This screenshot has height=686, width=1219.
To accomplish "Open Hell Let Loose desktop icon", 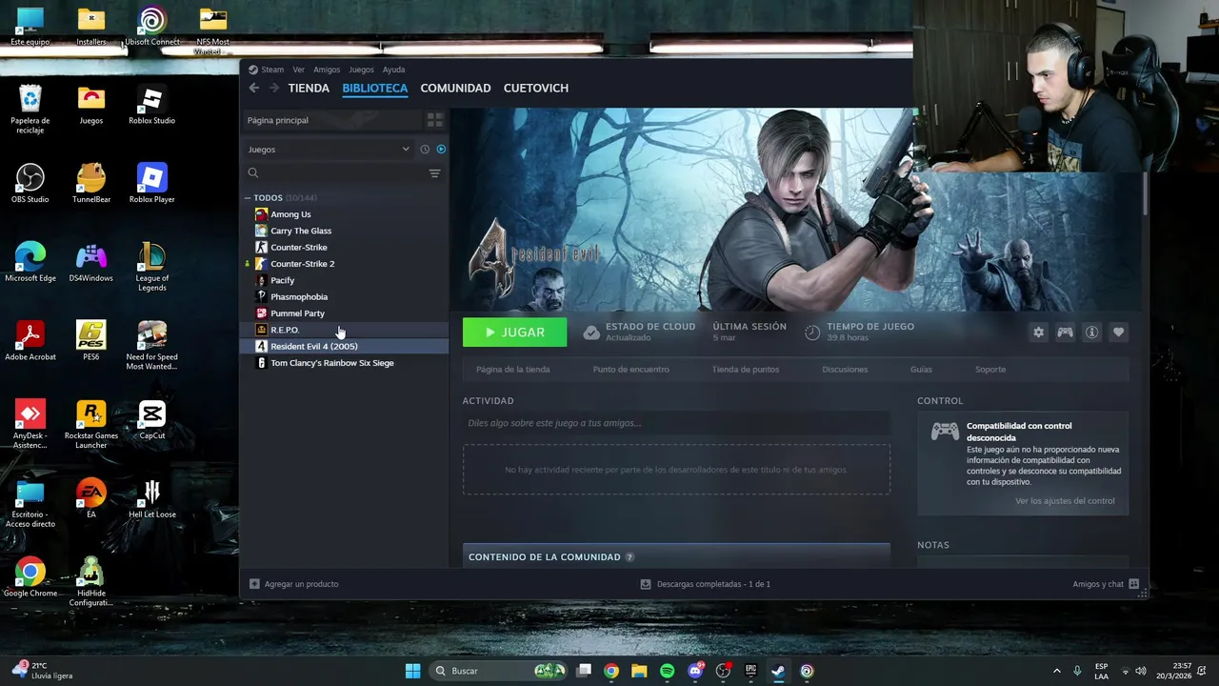I will pyautogui.click(x=151, y=498).
